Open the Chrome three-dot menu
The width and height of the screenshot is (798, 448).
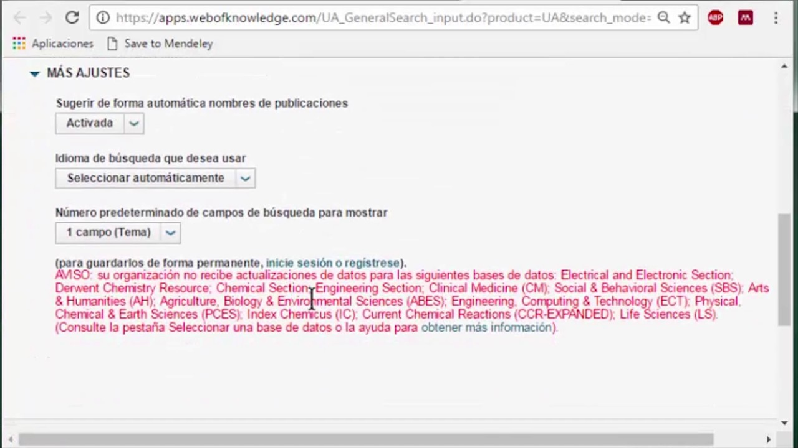[776, 17]
